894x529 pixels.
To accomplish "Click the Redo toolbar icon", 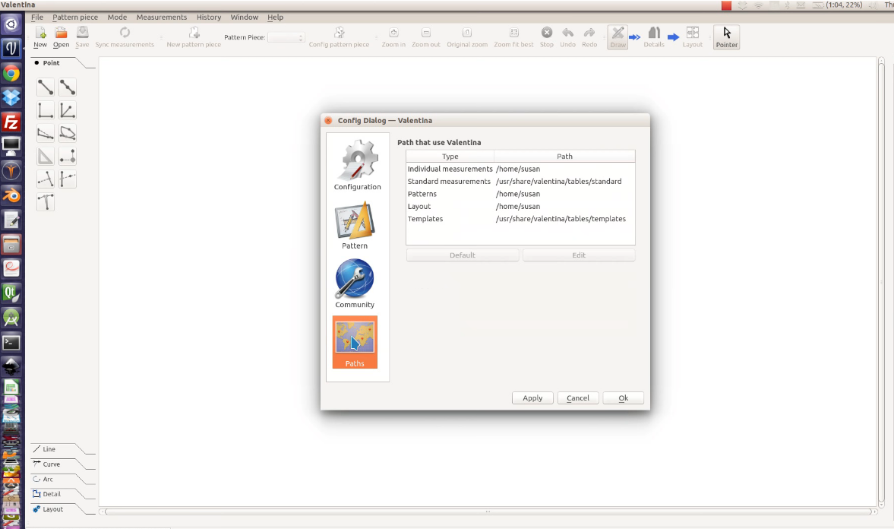I will tap(589, 37).
